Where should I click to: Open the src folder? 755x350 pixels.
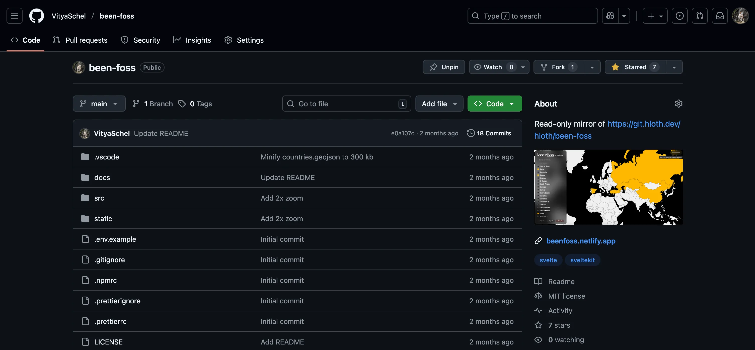tap(99, 198)
